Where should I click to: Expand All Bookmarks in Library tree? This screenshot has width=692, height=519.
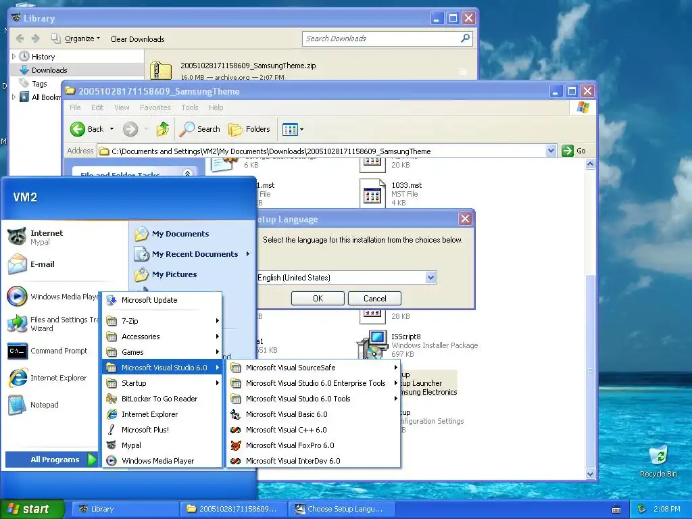click(x=14, y=97)
